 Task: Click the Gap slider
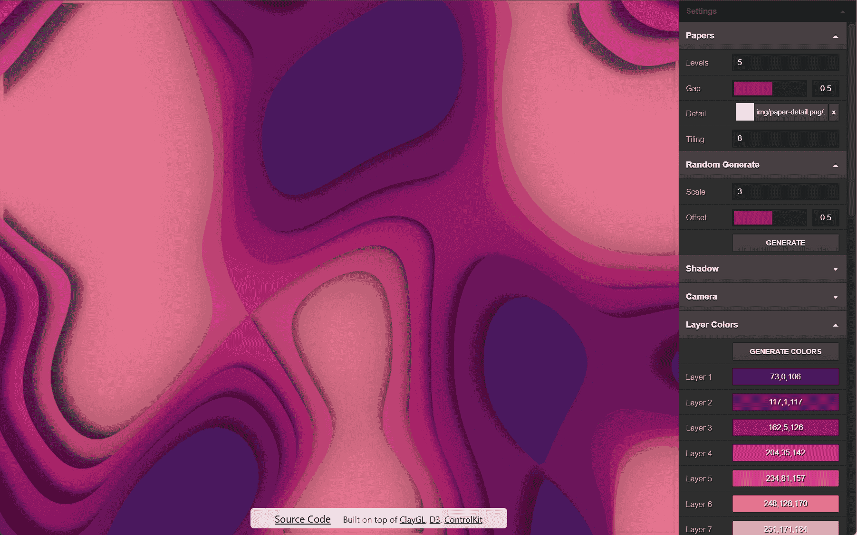click(x=770, y=89)
